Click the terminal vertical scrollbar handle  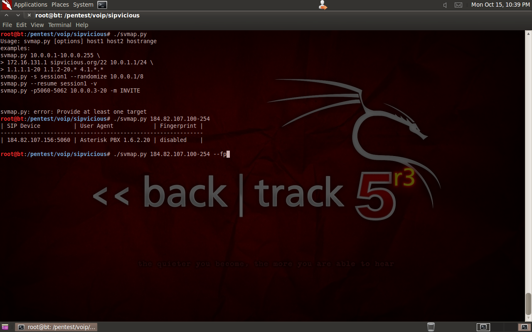528,304
